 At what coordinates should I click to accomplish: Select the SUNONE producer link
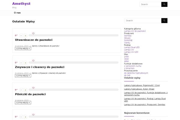click(x=128, y=40)
